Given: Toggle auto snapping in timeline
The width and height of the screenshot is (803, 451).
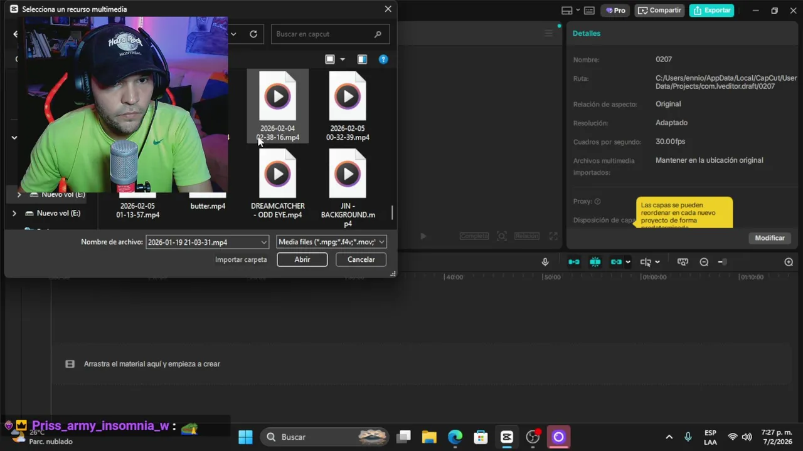Looking at the screenshot, I should pyautogui.click(x=595, y=262).
